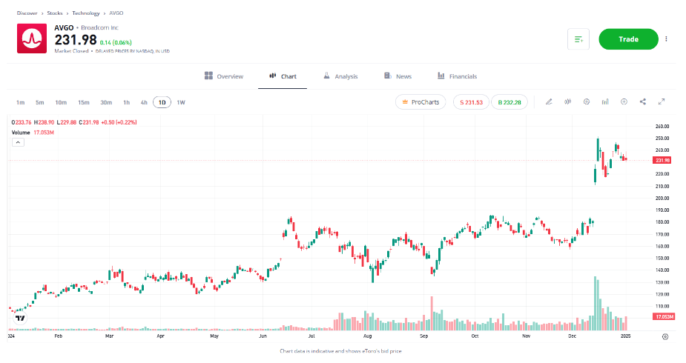The height and width of the screenshot is (363, 686).
Task: Click the green Trade button
Action: tap(628, 39)
